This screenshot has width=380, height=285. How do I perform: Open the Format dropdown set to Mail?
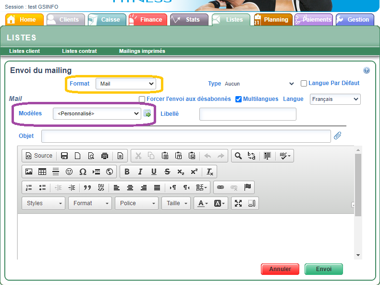pos(126,84)
